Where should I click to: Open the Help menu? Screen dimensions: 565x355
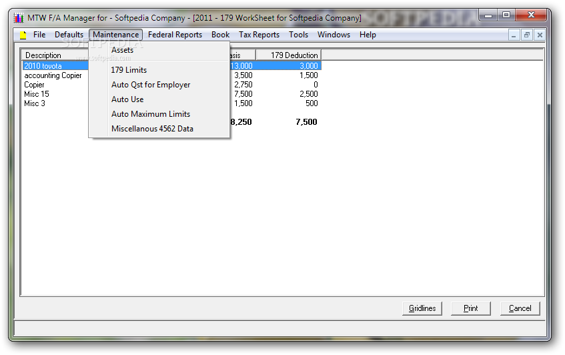coord(368,35)
